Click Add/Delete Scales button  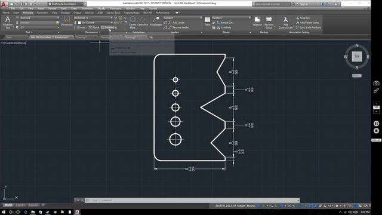[307, 23]
